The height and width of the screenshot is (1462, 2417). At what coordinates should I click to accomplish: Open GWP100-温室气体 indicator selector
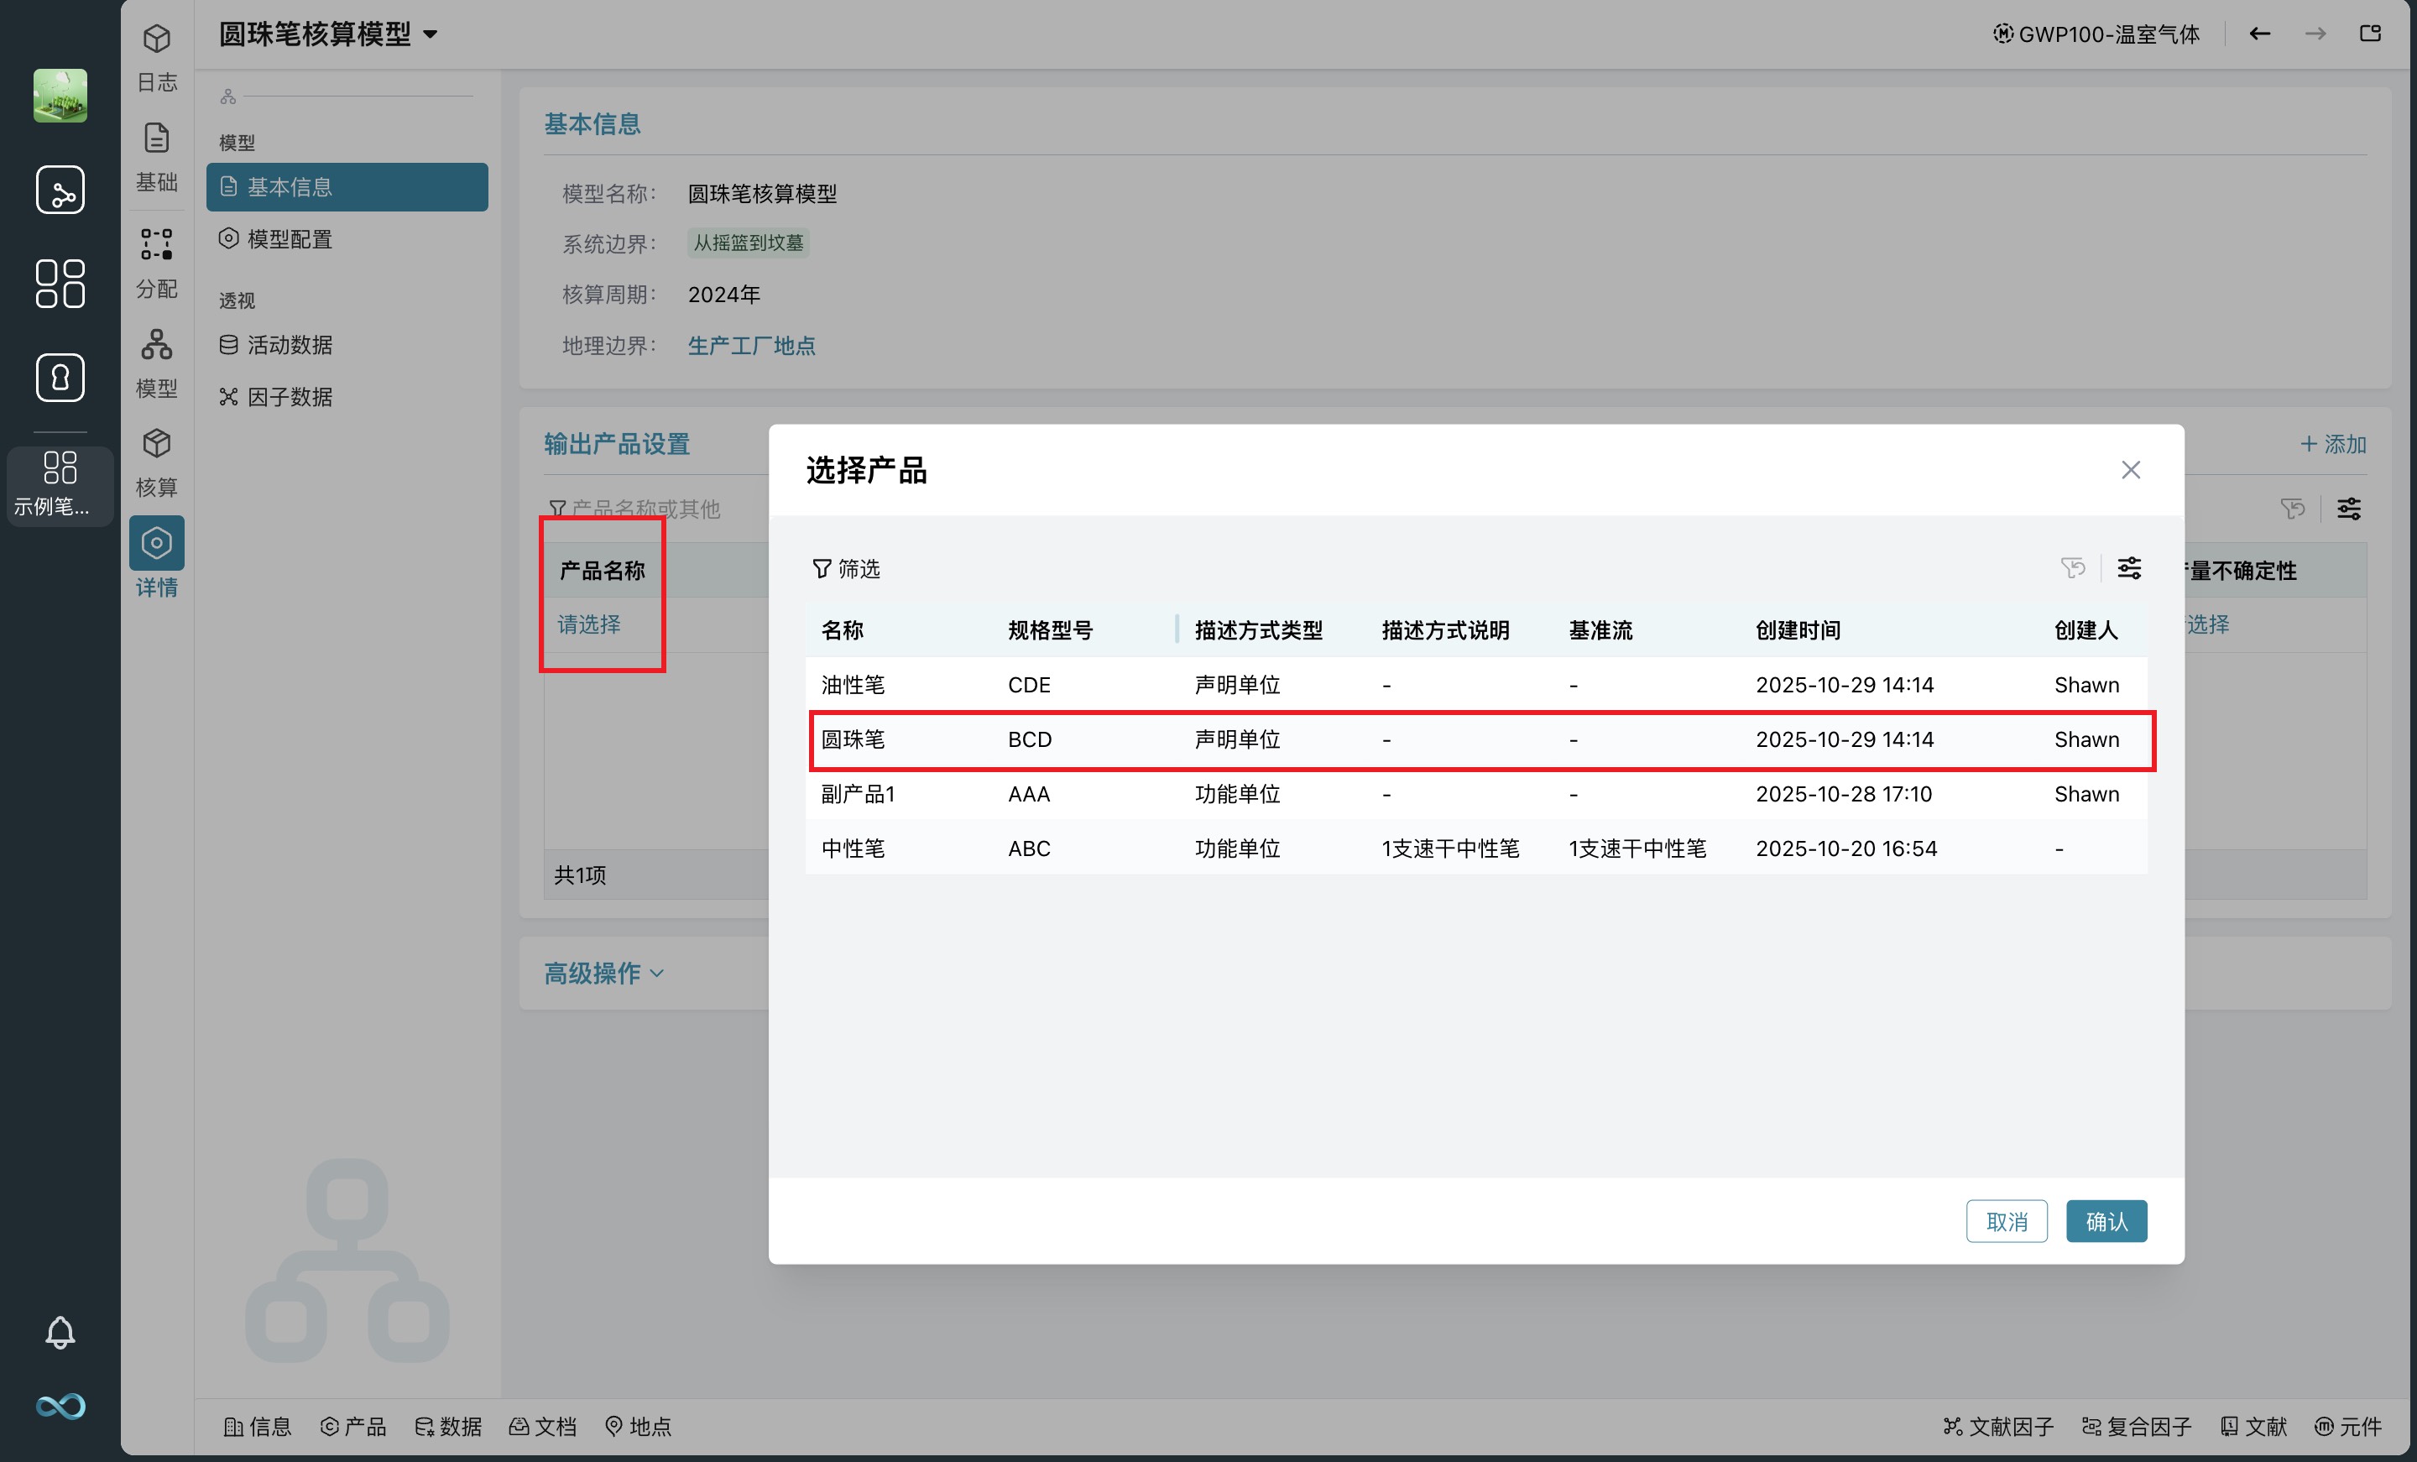click(x=2096, y=34)
